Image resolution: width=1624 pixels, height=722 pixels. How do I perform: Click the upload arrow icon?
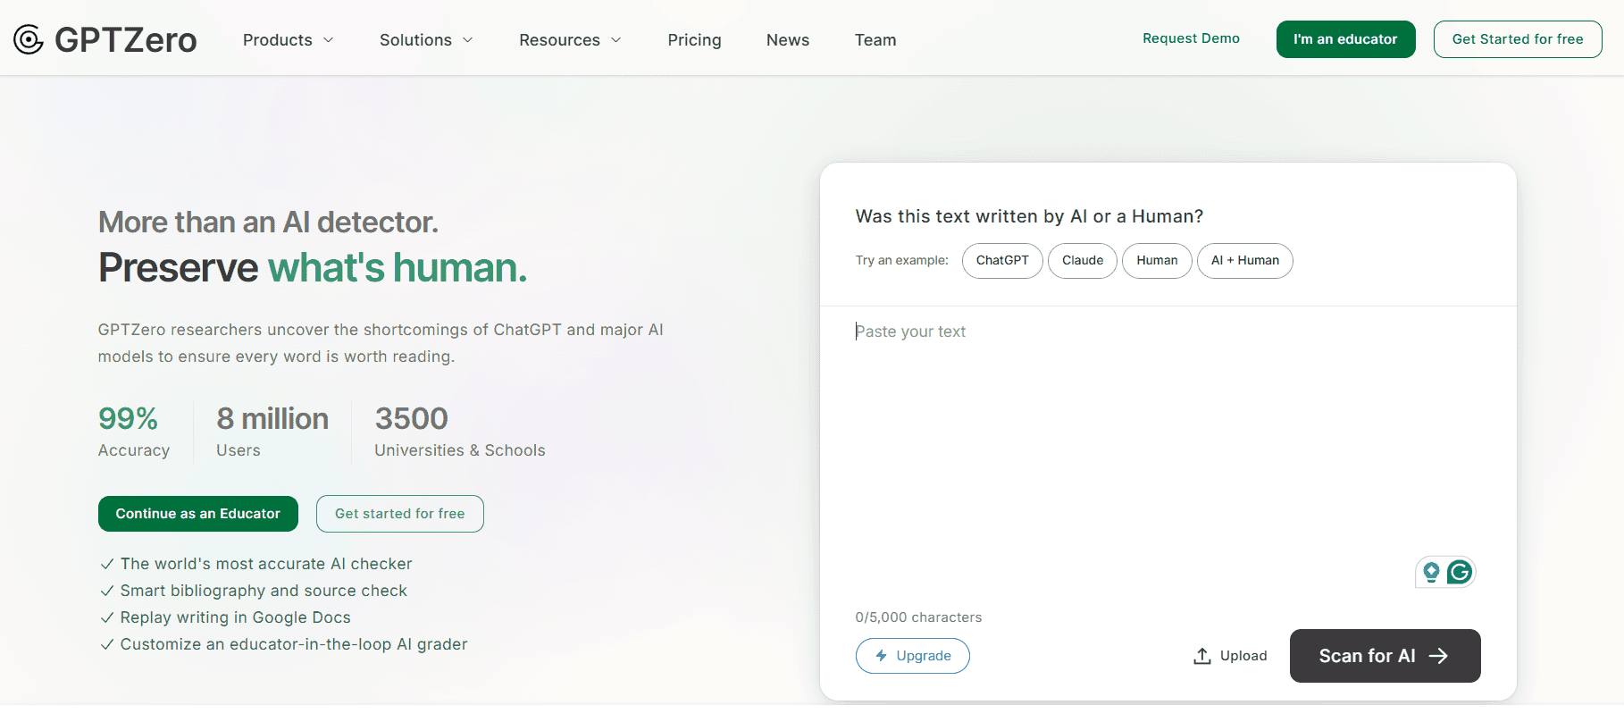point(1202,656)
